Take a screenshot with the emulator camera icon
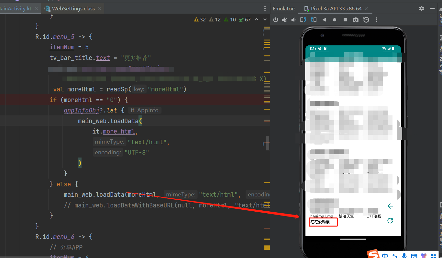 point(355,20)
